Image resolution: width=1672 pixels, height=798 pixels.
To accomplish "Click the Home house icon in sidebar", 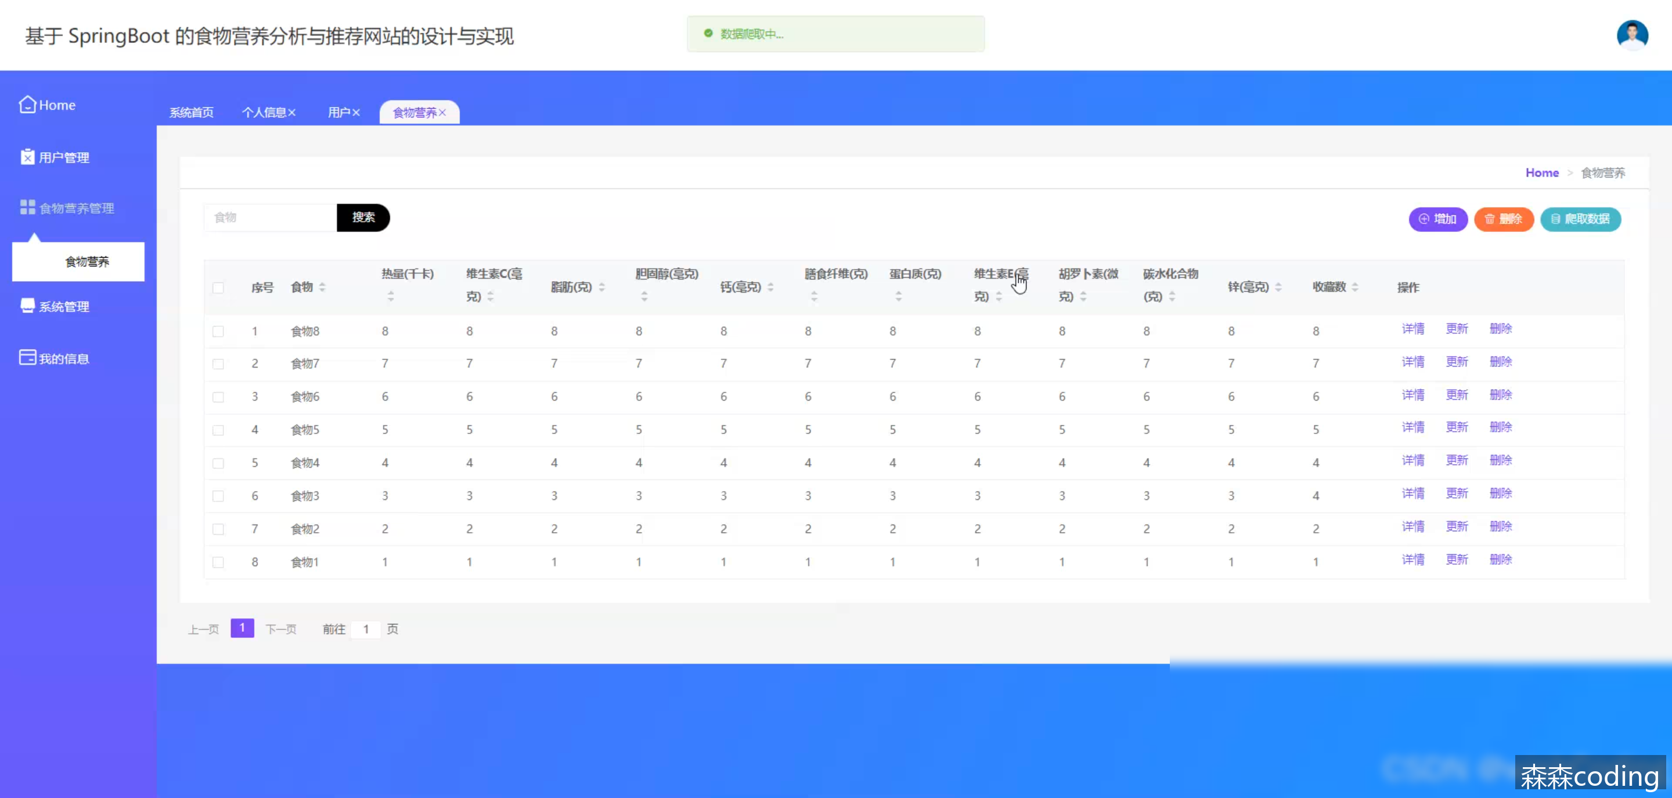I will coord(27,105).
